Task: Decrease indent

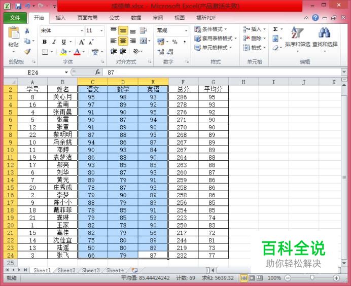Action: coord(114,52)
